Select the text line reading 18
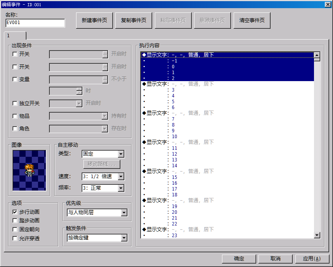 click(227, 195)
